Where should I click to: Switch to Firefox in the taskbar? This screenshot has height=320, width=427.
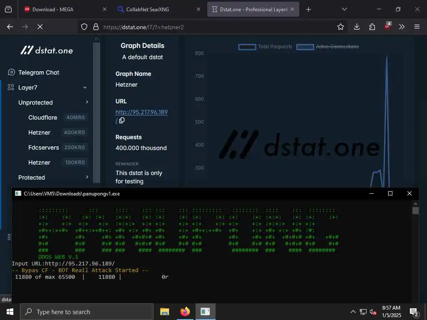click(185, 312)
